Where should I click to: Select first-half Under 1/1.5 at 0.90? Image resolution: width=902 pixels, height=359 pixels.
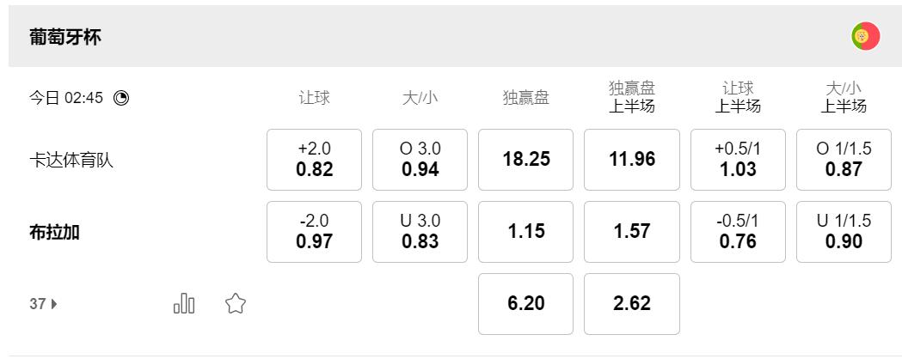click(844, 232)
